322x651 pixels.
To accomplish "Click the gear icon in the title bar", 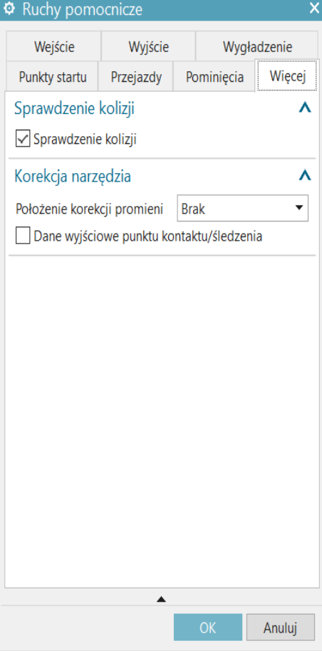I will 9,9.
